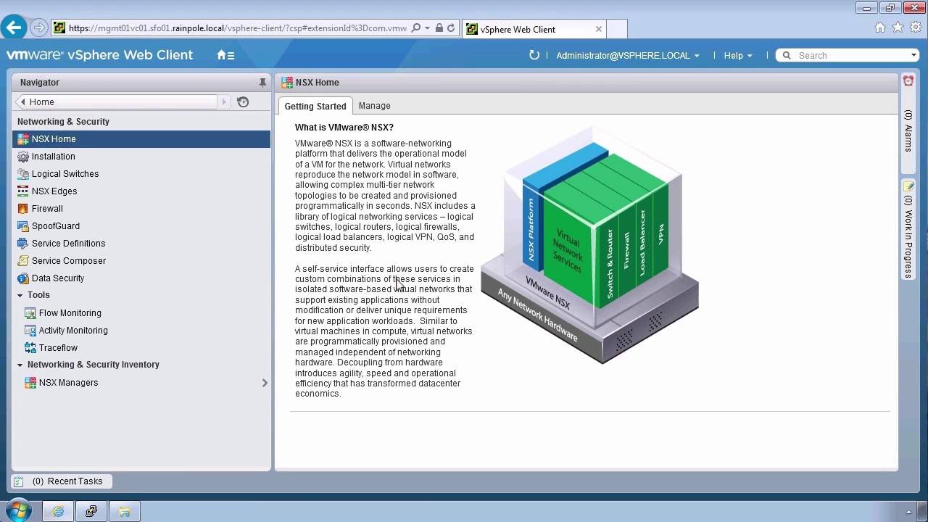
Task: Switch to the Getting Started tab
Action: click(x=315, y=106)
